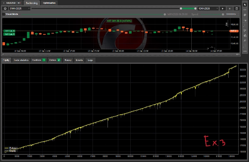Switch to the Backtesting tab
The height and width of the screenshot is (162, 249).
pyautogui.click(x=32, y=3)
